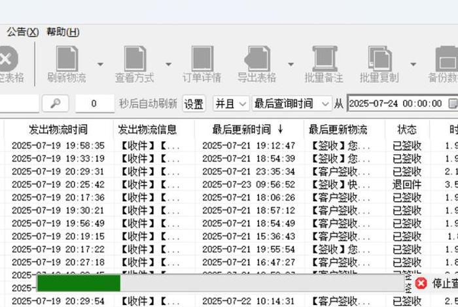Select cell 2025-07-19 20:17:22
This screenshot has height=307, width=458.
(x=58, y=250)
